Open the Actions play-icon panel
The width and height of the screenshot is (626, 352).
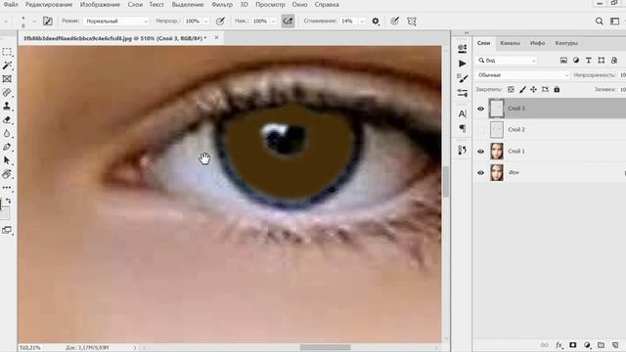point(463,64)
